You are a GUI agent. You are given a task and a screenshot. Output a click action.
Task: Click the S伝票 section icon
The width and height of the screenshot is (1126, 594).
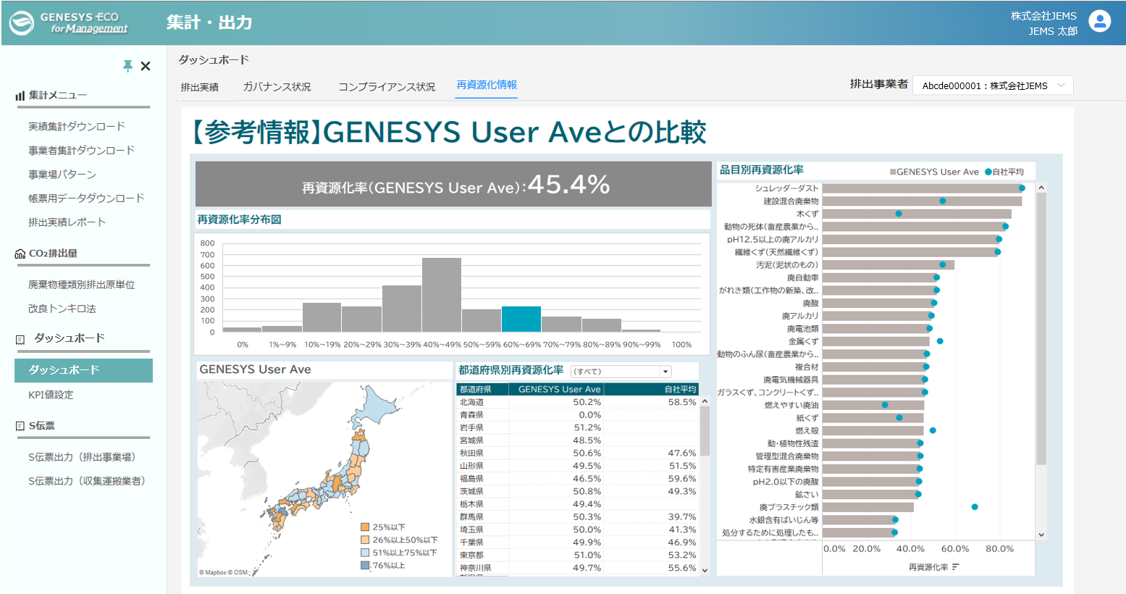pyautogui.click(x=20, y=426)
